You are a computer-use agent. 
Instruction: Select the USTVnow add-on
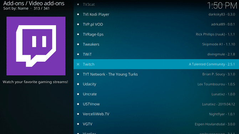coord(156,104)
